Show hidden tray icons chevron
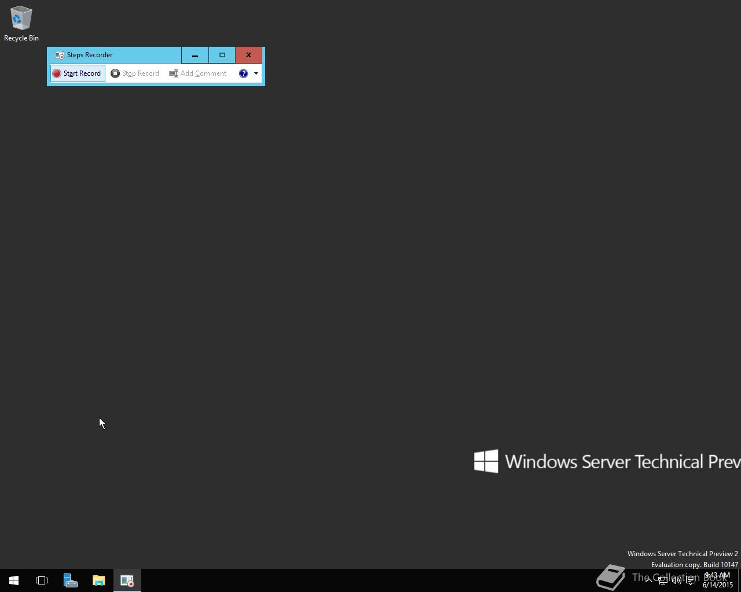The image size is (741, 592). pos(648,580)
